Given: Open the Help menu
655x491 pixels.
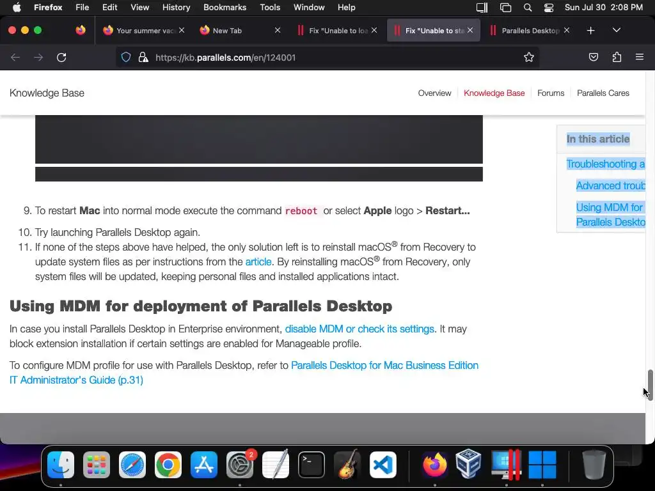Looking at the screenshot, I should coord(346,7).
